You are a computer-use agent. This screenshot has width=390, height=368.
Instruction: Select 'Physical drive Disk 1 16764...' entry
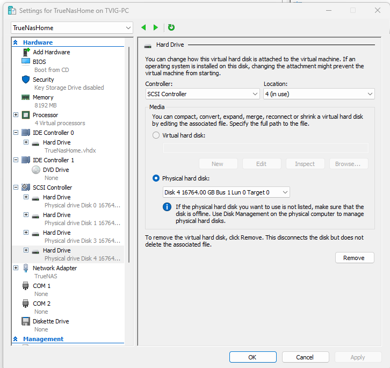[83, 223]
